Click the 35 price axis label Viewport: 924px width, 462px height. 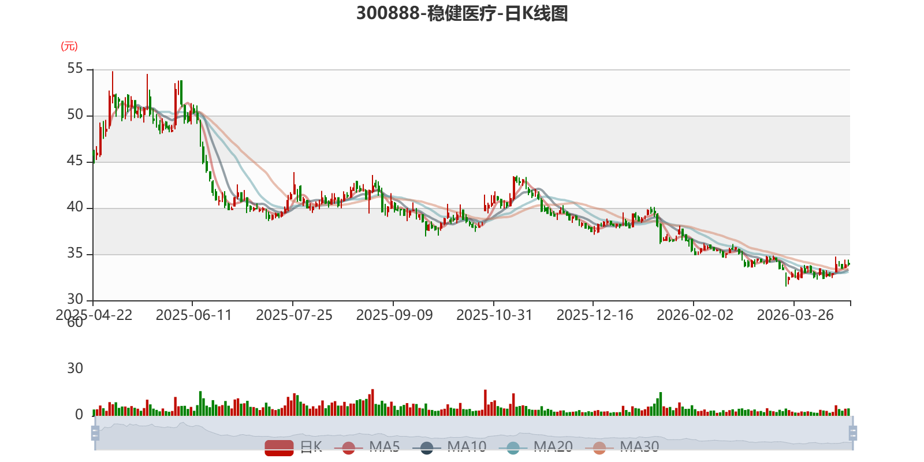pyautogui.click(x=75, y=254)
